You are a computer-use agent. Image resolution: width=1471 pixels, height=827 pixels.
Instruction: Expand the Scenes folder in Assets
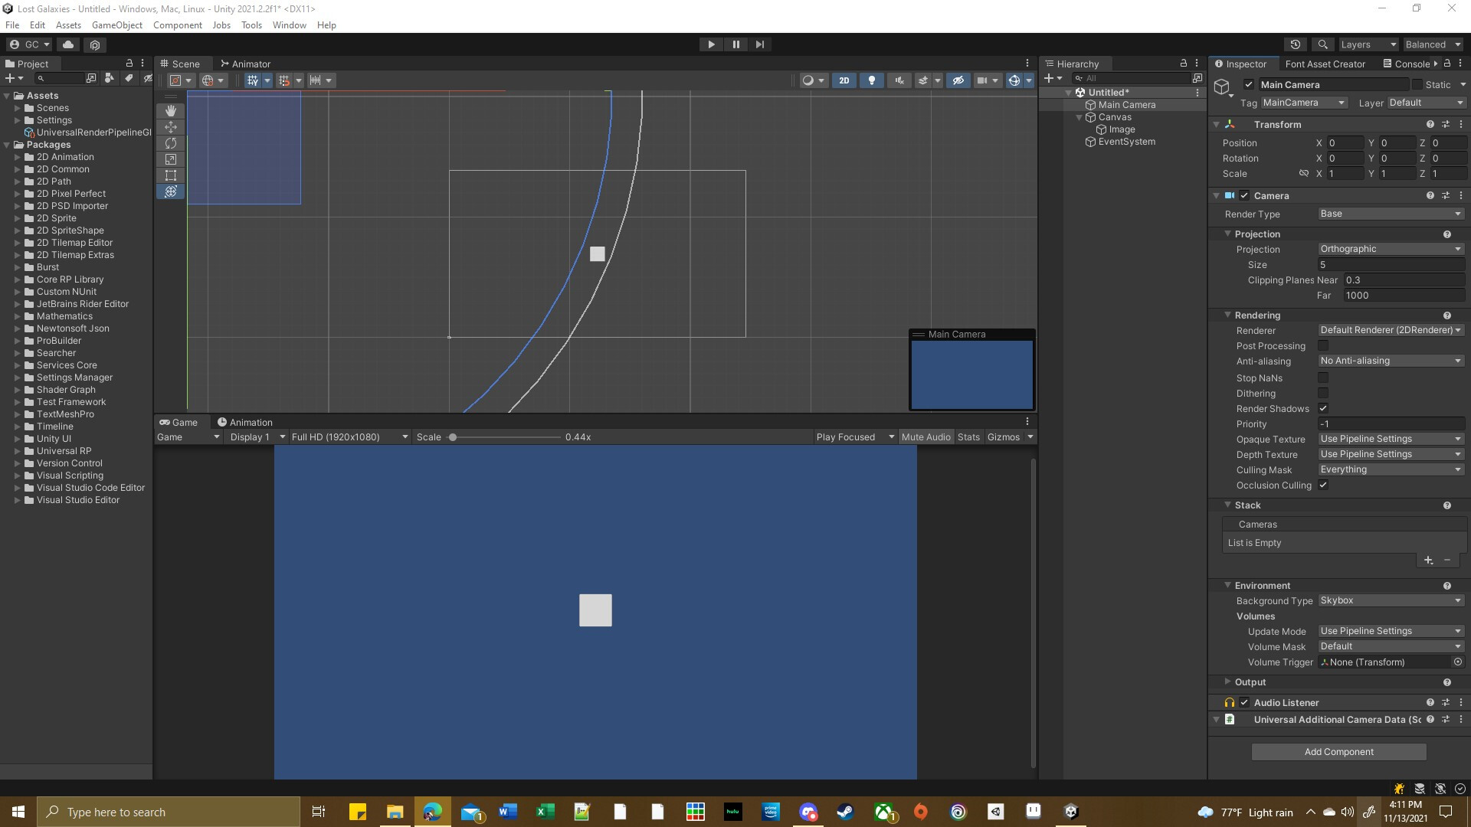[18, 108]
